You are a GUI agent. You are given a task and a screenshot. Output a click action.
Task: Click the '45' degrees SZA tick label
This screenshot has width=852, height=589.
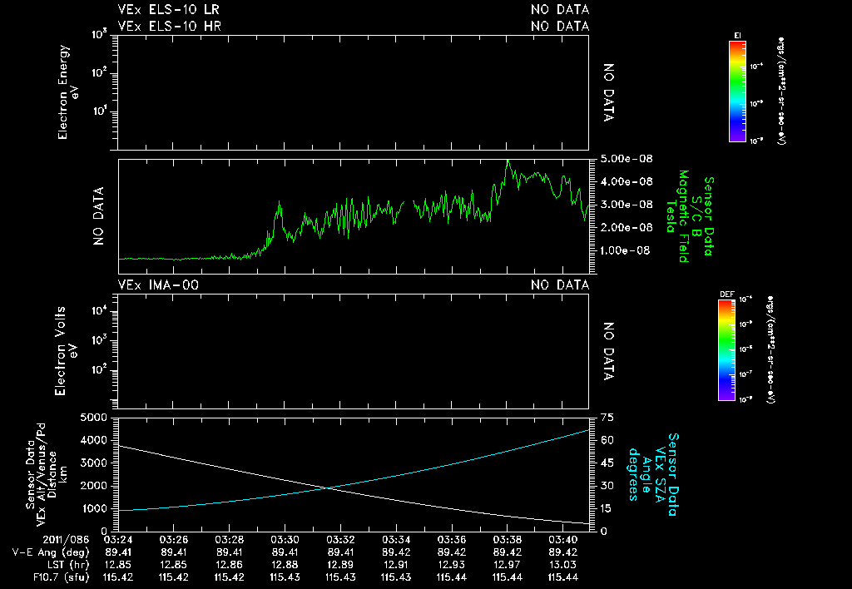[607, 463]
